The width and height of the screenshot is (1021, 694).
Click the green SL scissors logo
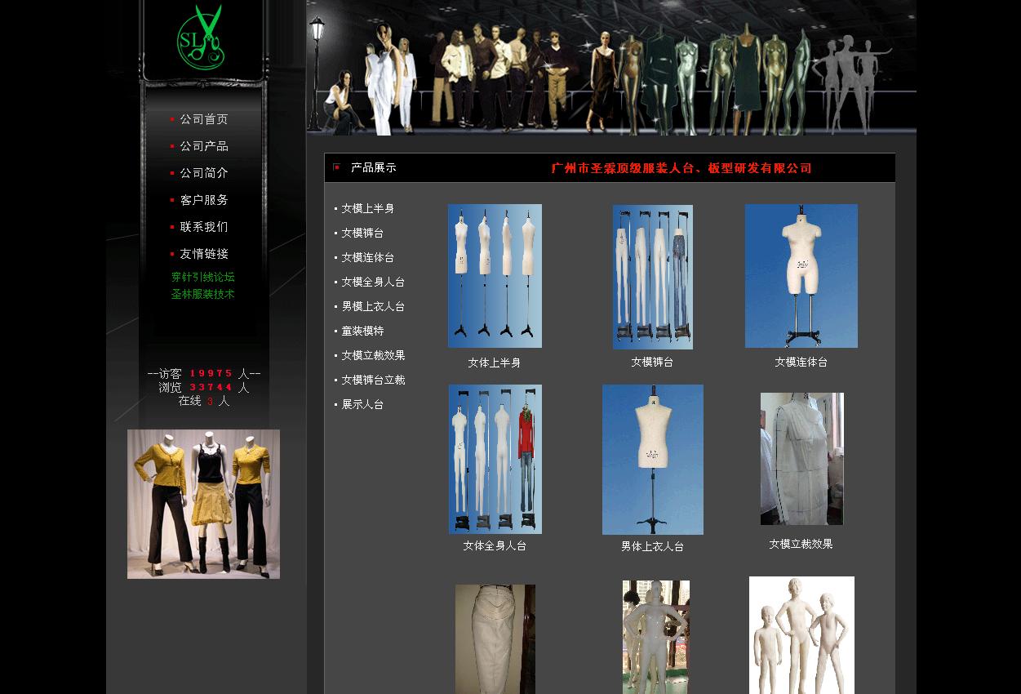coord(200,36)
